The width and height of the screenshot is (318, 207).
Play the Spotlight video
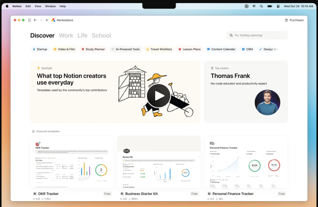pos(159,96)
